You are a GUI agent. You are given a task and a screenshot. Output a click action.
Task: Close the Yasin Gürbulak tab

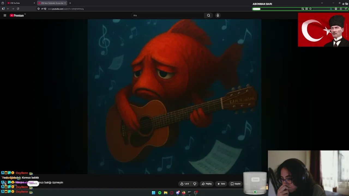[x=65, y=3]
